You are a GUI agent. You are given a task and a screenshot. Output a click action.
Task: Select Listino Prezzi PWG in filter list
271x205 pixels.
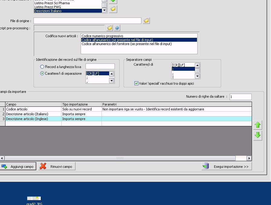click(x=68, y=7)
